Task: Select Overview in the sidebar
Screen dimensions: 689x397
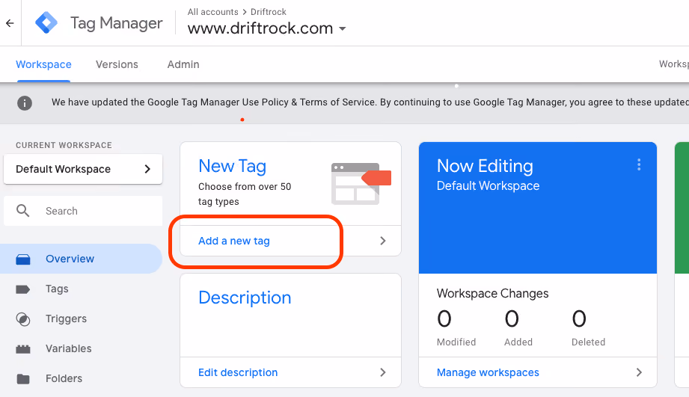Action: [81, 259]
